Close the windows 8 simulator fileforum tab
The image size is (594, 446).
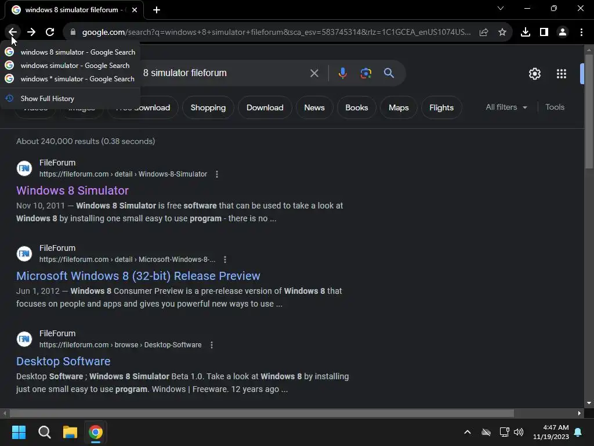coord(135,10)
